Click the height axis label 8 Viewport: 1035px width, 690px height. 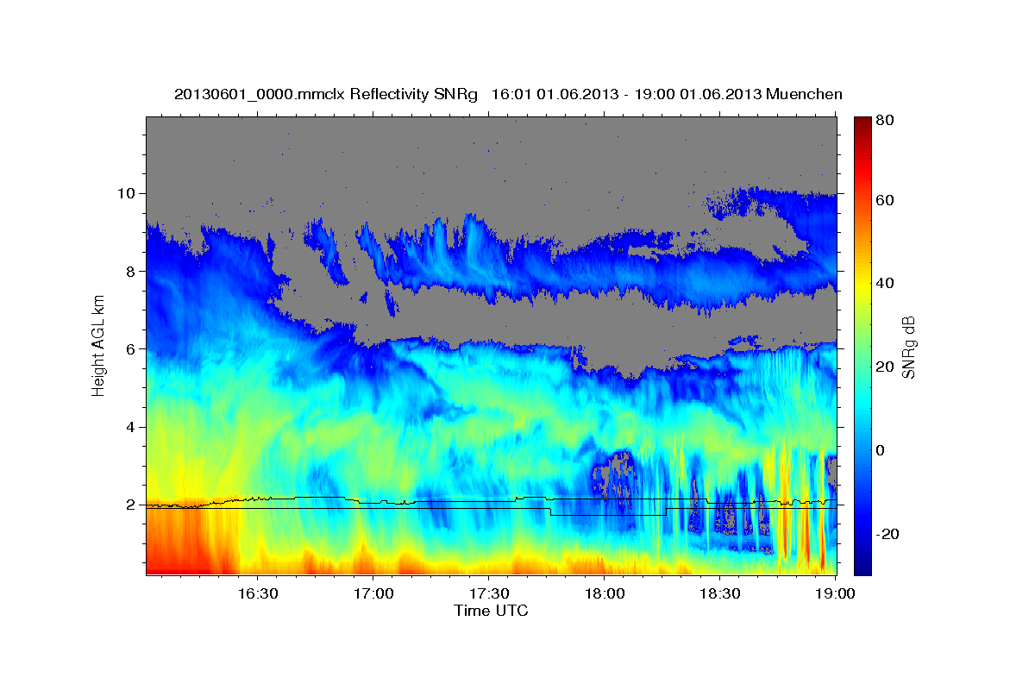pos(129,271)
